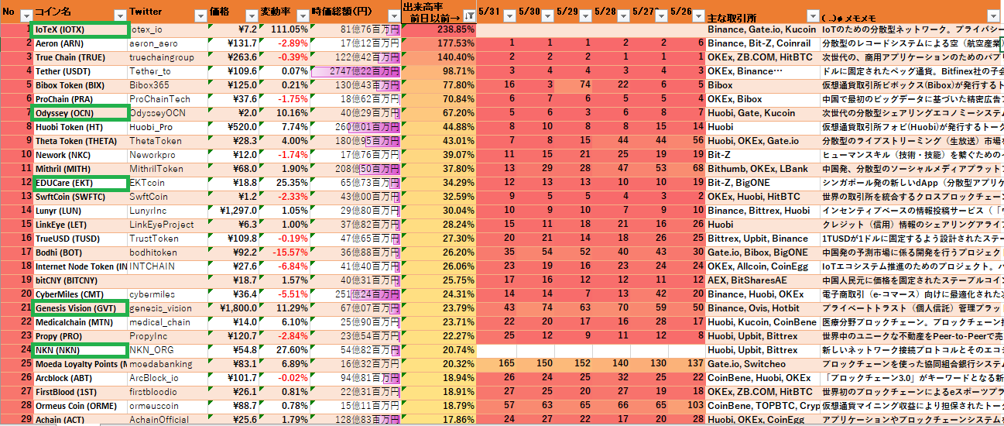Viewport: 1004px width, 426px height.
Task: Expand the メモメモ column filter arrow
Action: [993, 15]
